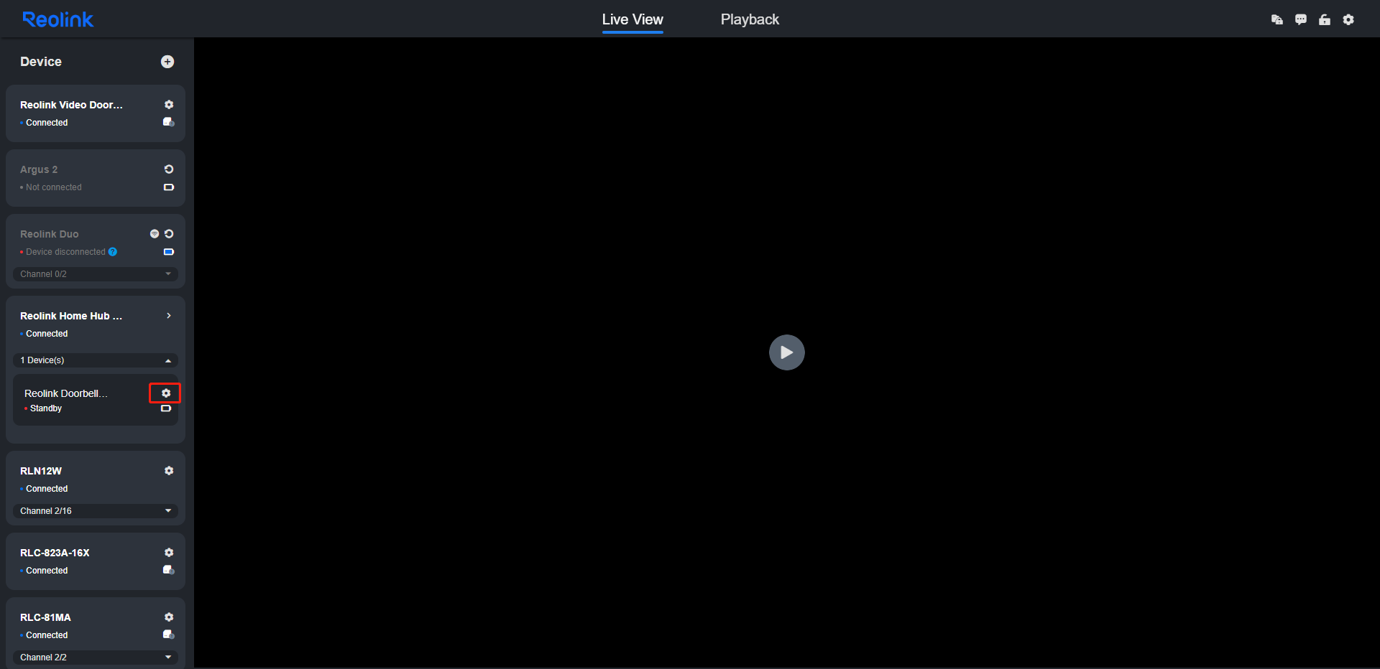Screen dimensions: 1380x669
Task: Expand the Reolink Duo Channel 0/2 dropdown
Action: [x=96, y=274]
